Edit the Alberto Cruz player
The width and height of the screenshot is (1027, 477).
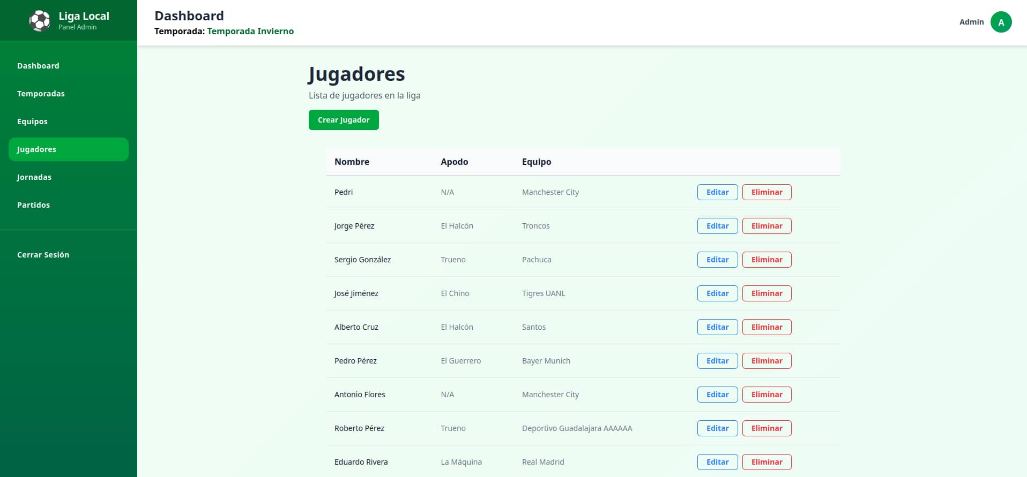pos(717,327)
